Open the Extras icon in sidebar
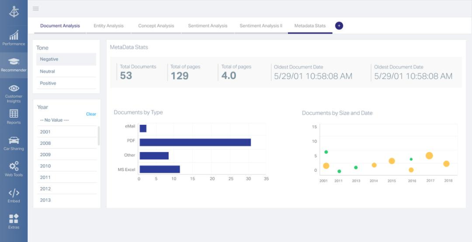This screenshot has height=242, width=472. pyautogui.click(x=14, y=219)
